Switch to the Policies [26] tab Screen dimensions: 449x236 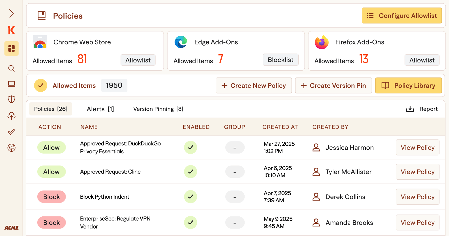point(51,109)
